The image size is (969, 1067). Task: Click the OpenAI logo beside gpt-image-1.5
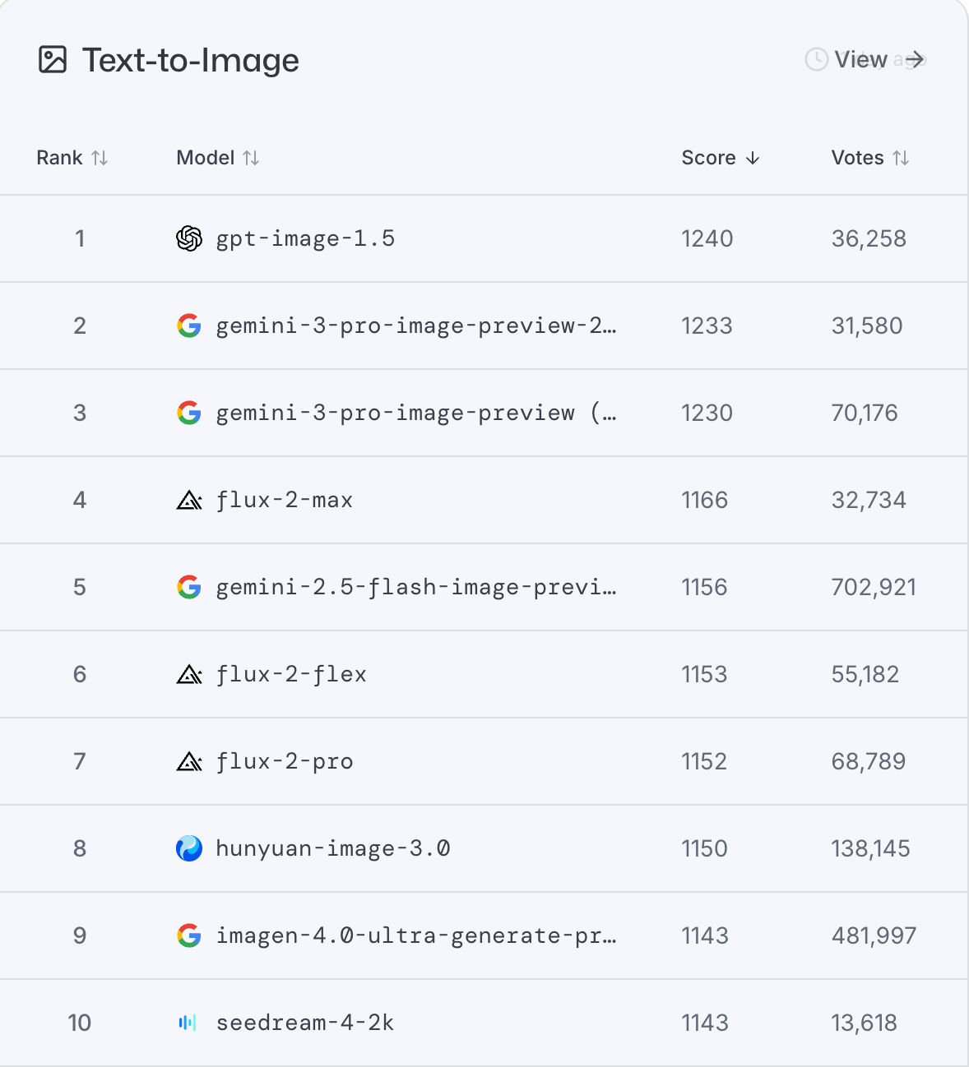click(189, 238)
